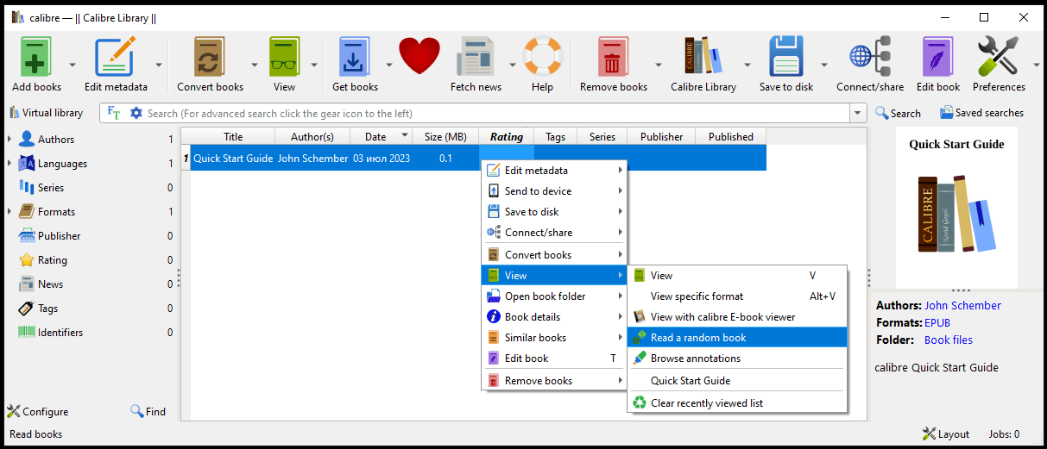Screen dimensions: 1047x449
Task: Click the Layout button in status bar
Action: coord(946,433)
